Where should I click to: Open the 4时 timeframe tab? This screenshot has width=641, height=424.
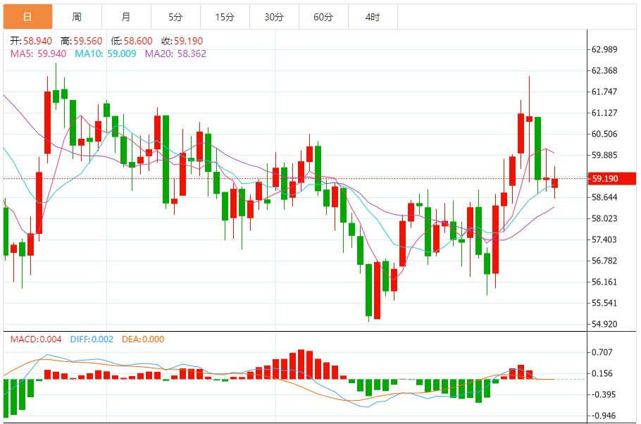coord(373,17)
